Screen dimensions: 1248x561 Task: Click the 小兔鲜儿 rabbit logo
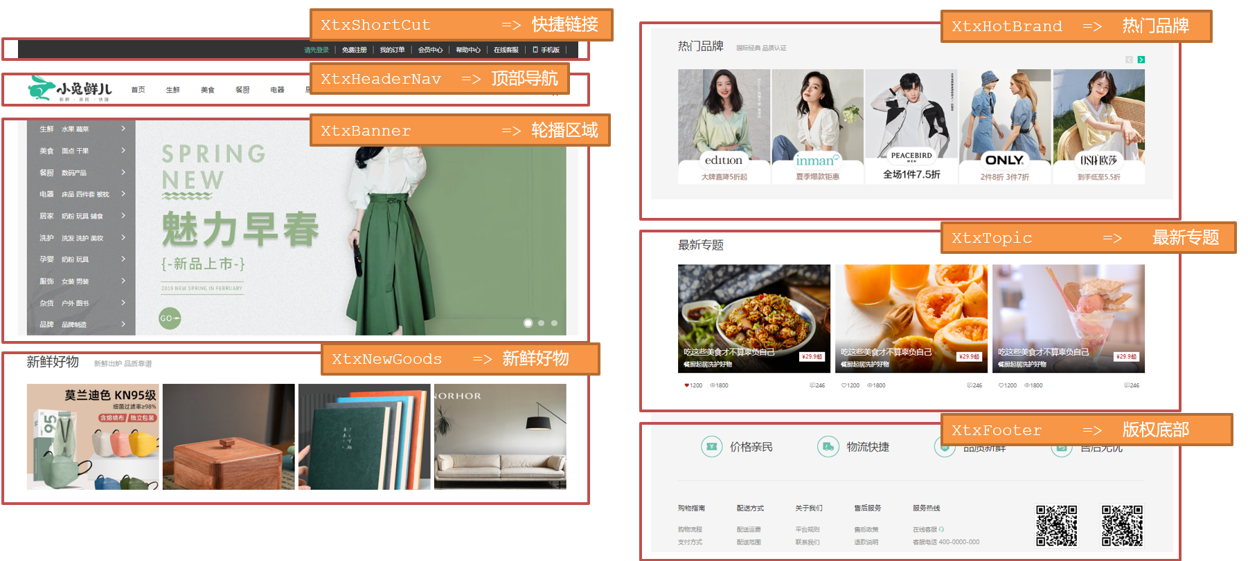pyautogui.click(x=69, y=89)
